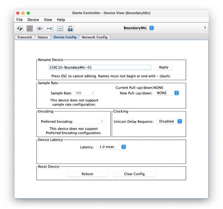Click the greyed-out web config icon
The width and height of the screenshot is (223, 209).
[30, 28]
